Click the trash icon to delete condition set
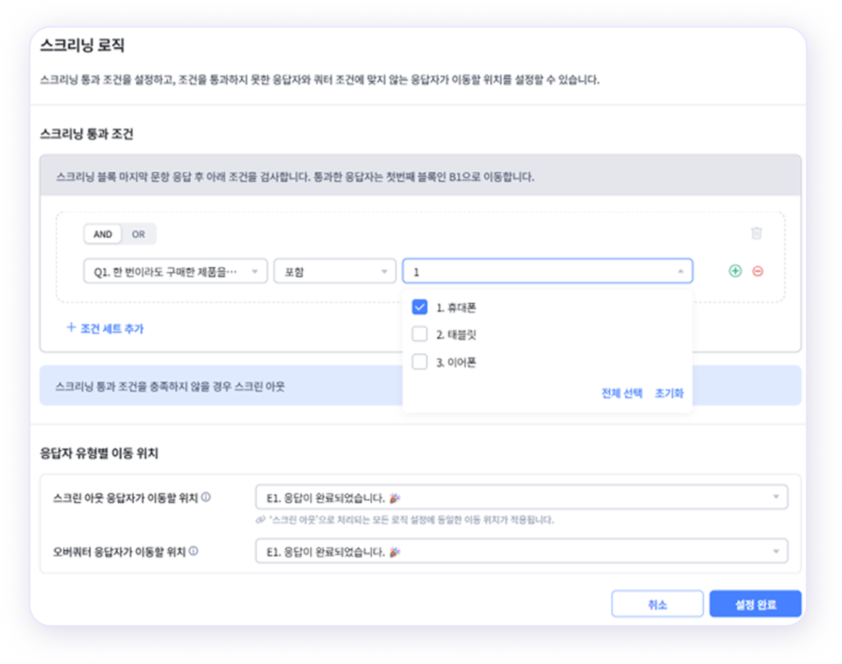 (756, 233)
